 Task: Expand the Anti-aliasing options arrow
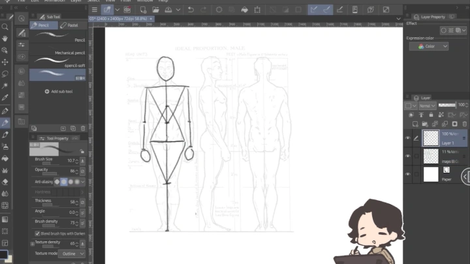[83, 182]
